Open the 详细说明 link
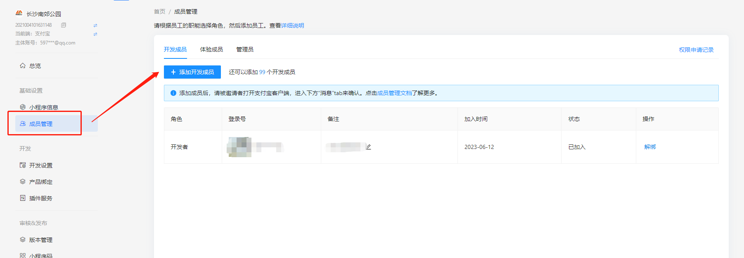744x258 pixels. click(x=292, y=26)
